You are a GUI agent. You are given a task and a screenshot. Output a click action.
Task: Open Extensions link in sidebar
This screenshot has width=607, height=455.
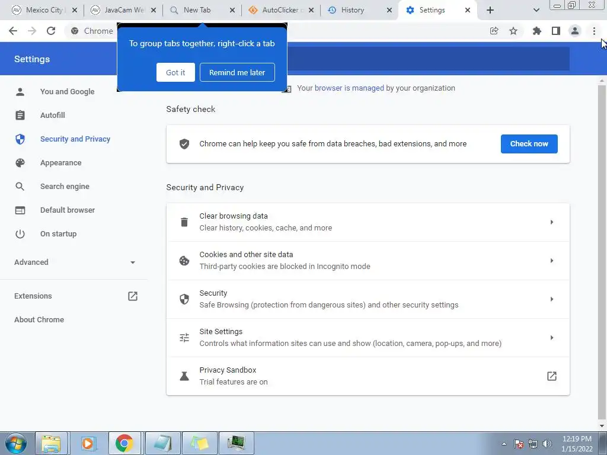point(33,296)
